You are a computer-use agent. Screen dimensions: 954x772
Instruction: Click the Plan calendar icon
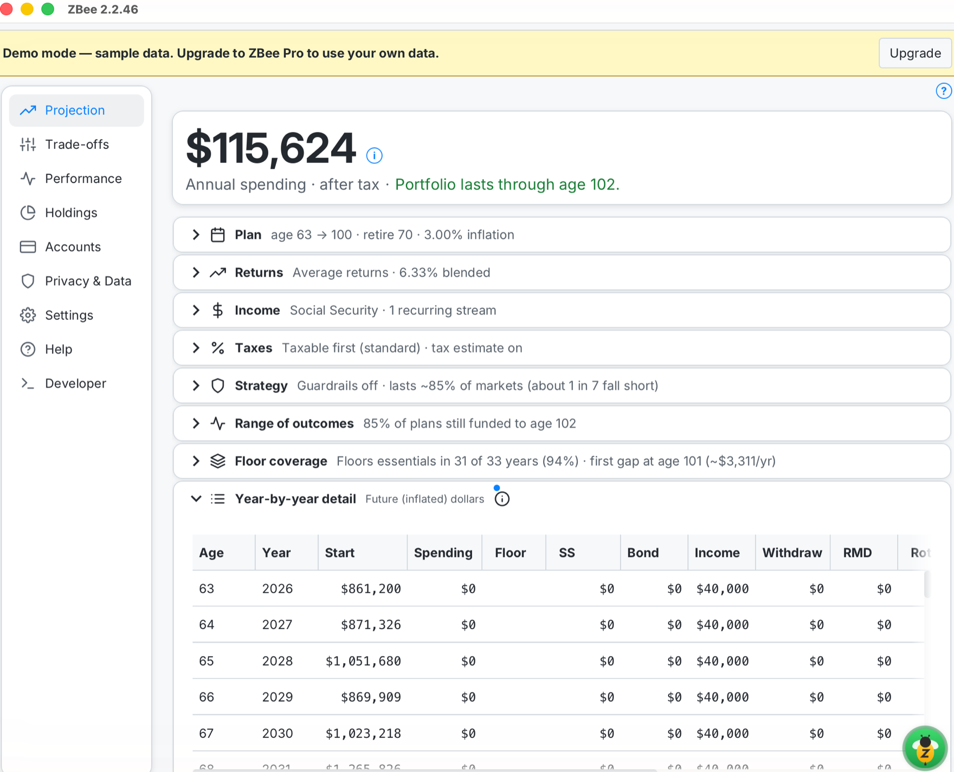tap(218, 235)
